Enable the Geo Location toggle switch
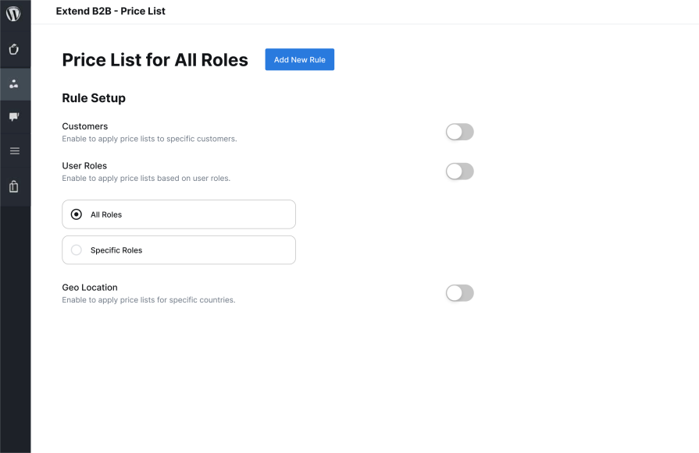Screen dimensions: 699x453 (459, 293)
